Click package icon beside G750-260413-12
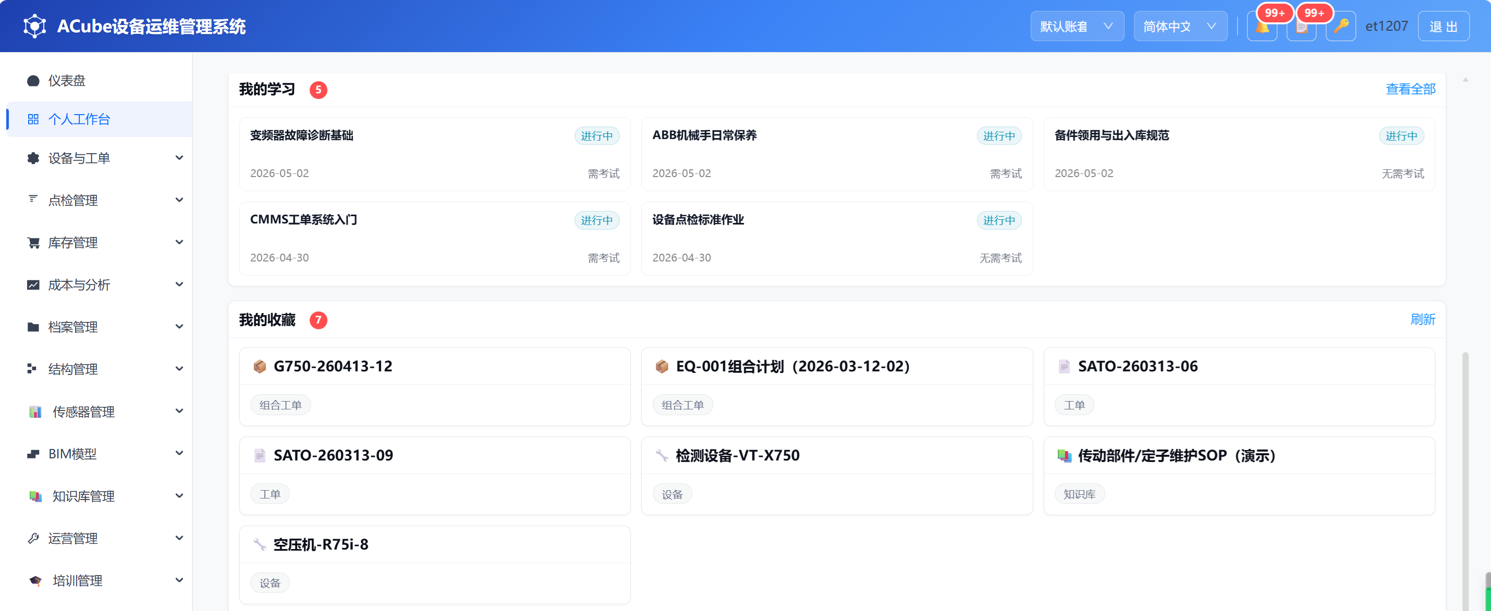The height and width of the screenshot is (611, 1491). (x=259, y=366)
